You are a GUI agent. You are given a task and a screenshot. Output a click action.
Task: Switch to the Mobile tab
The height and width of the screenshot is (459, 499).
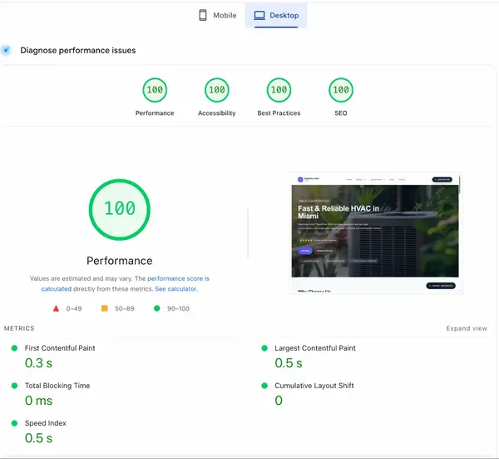[218, 15]
